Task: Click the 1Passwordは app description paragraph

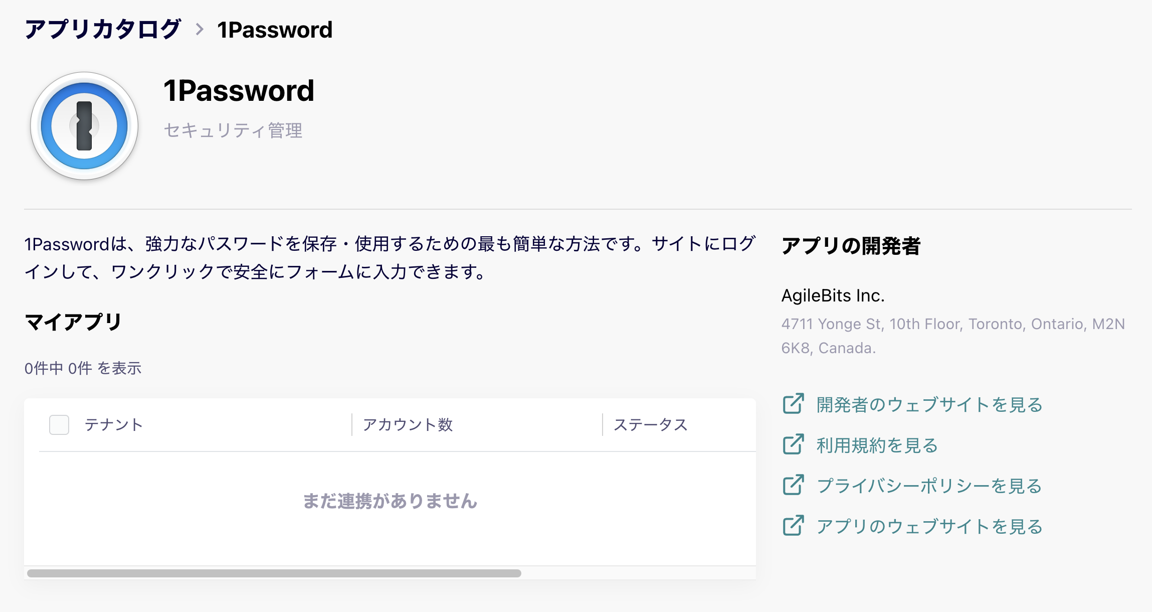Action: click(390, 258)
